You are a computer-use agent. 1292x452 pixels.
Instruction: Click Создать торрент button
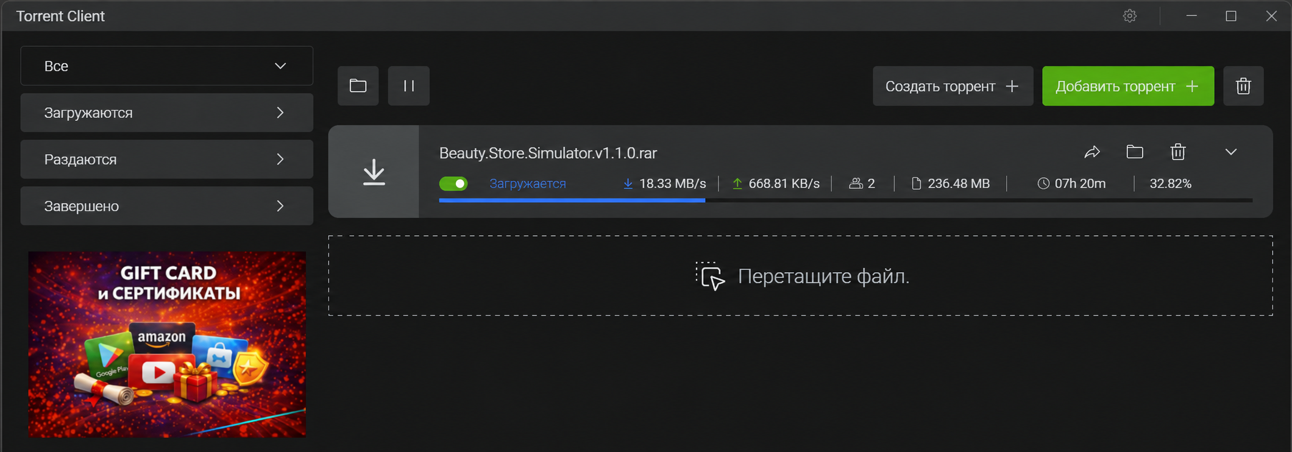(x=953, y=86)
